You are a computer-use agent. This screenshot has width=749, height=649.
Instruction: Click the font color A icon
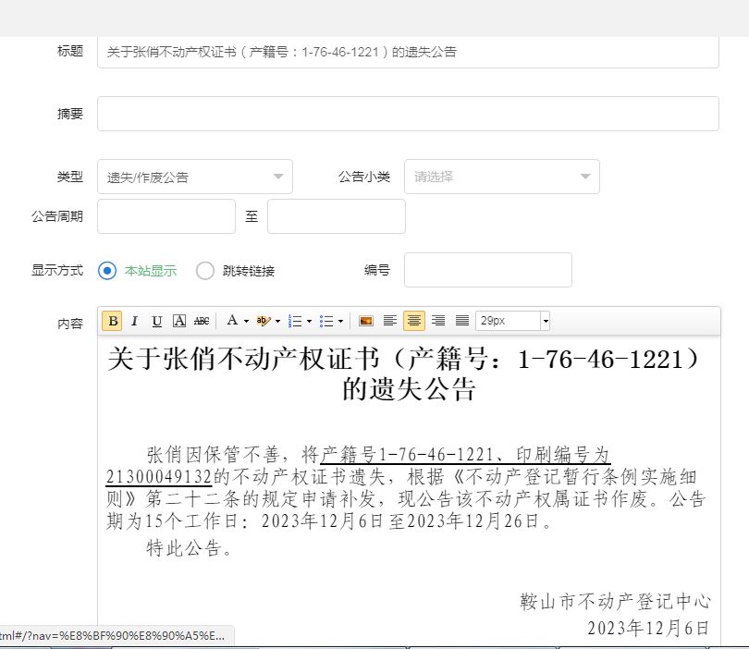(x=232, y=321)
